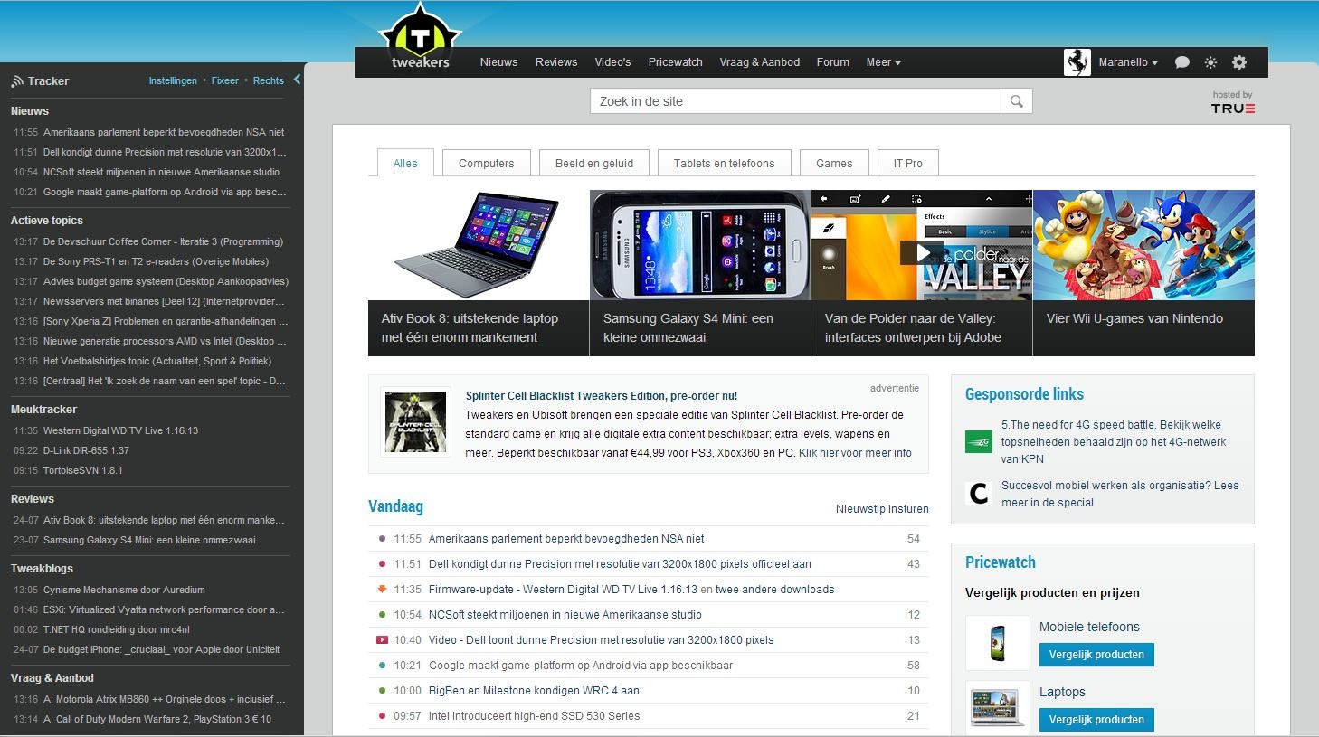Open tracker Instellingen link
The height and width of the screenshot is (737, 1319).
point(173,80)
